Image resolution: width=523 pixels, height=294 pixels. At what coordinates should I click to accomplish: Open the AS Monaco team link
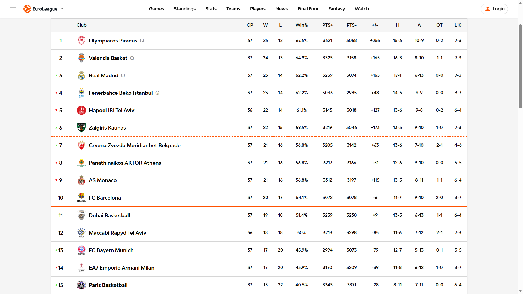point(102,180)
